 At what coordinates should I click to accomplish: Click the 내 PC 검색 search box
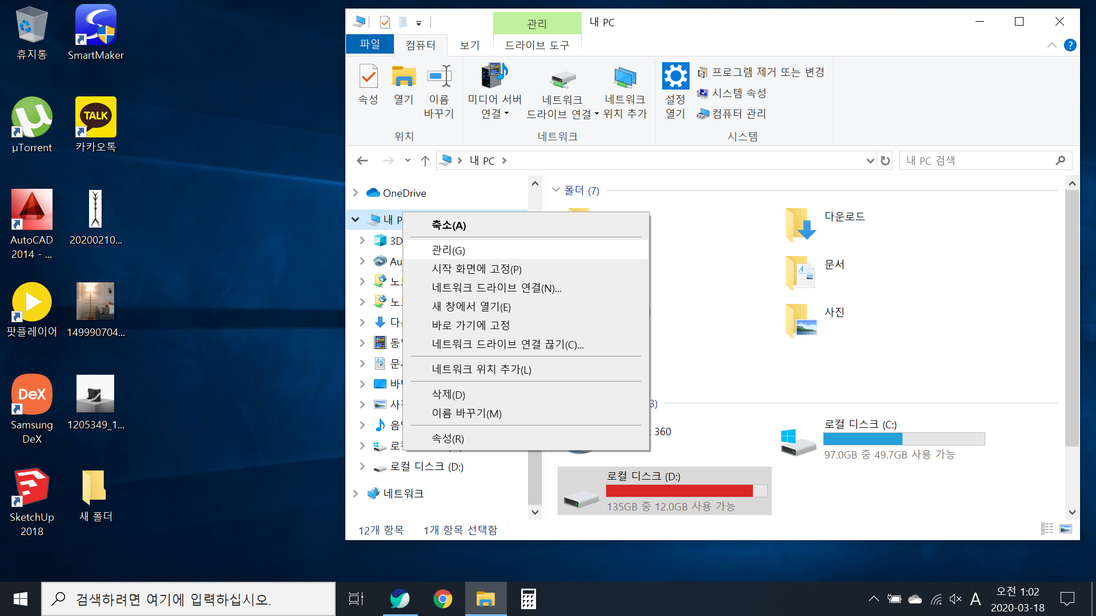[x=986, y=161]
